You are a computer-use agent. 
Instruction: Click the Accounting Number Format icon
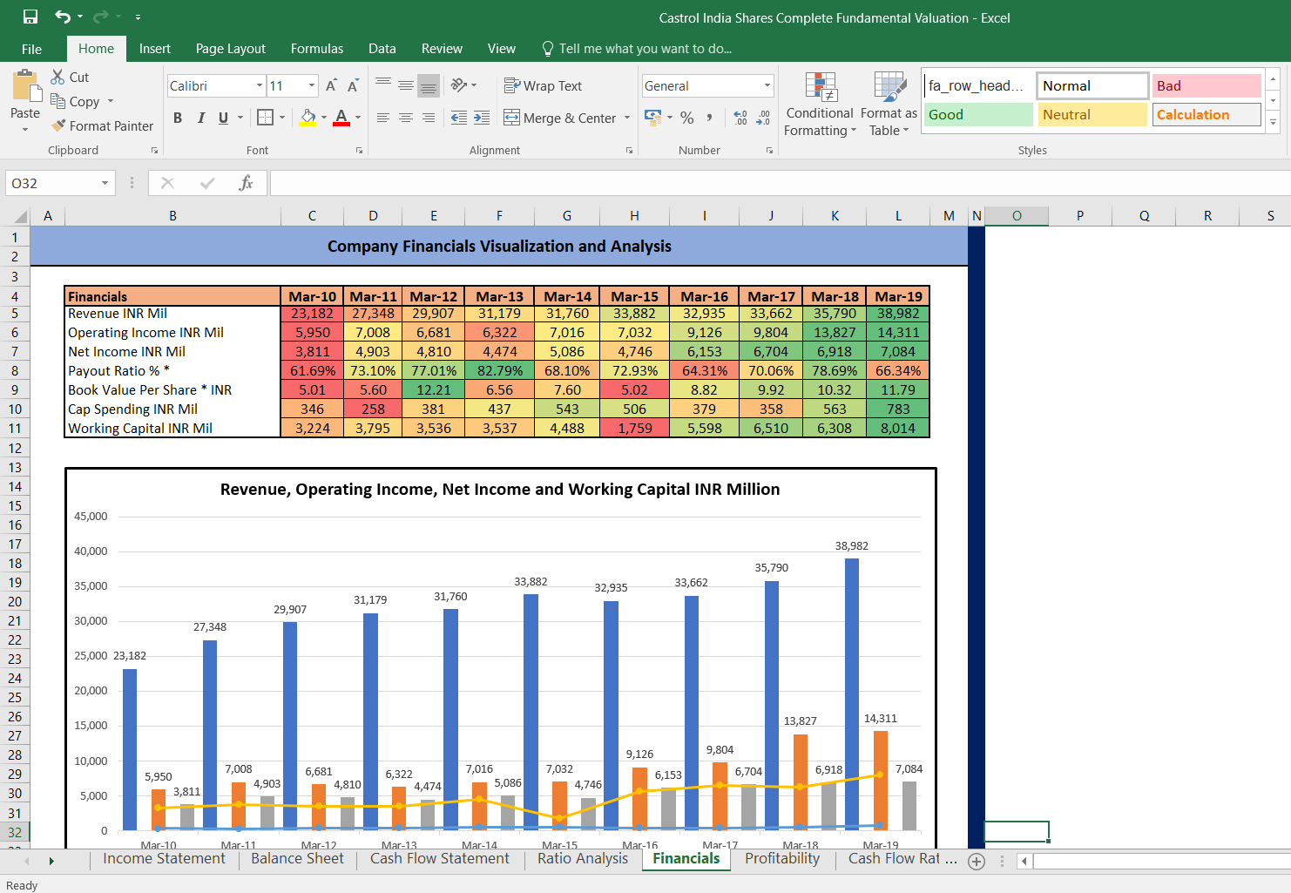(652, 117)
